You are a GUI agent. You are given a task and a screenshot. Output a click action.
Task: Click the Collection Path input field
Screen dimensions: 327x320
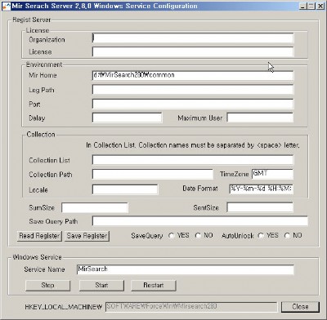[153, 174]
